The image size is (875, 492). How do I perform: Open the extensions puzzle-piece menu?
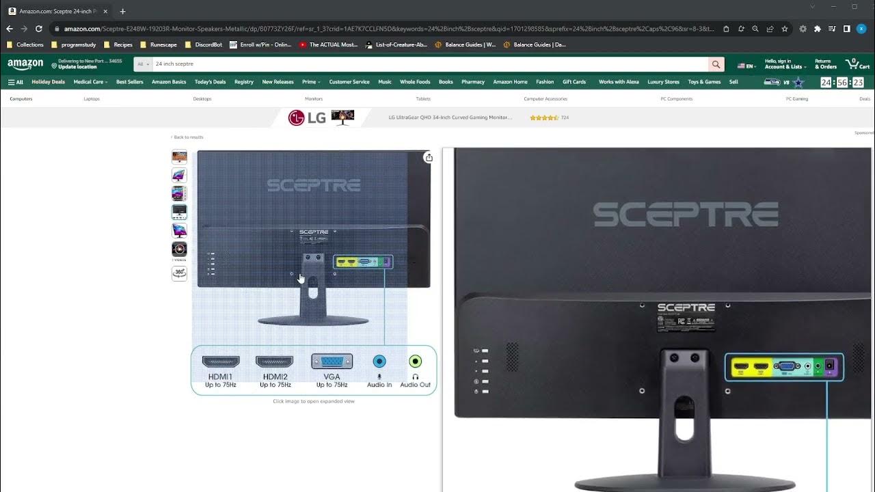tap(817, 29)
